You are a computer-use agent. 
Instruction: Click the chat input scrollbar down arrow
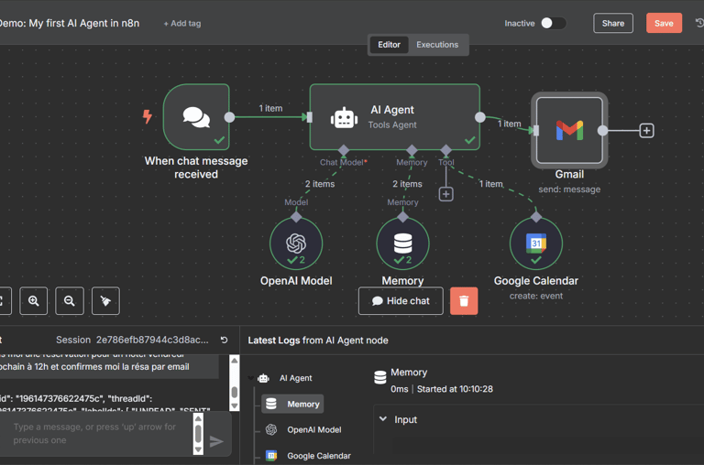[198, 449]
